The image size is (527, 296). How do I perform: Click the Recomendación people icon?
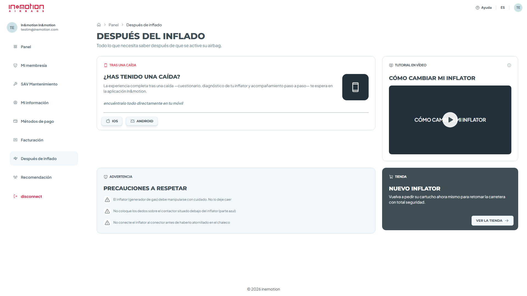coord(15,177)
